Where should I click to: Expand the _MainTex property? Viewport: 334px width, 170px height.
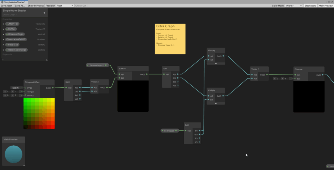pyautogui.click(x=3, y=24)
